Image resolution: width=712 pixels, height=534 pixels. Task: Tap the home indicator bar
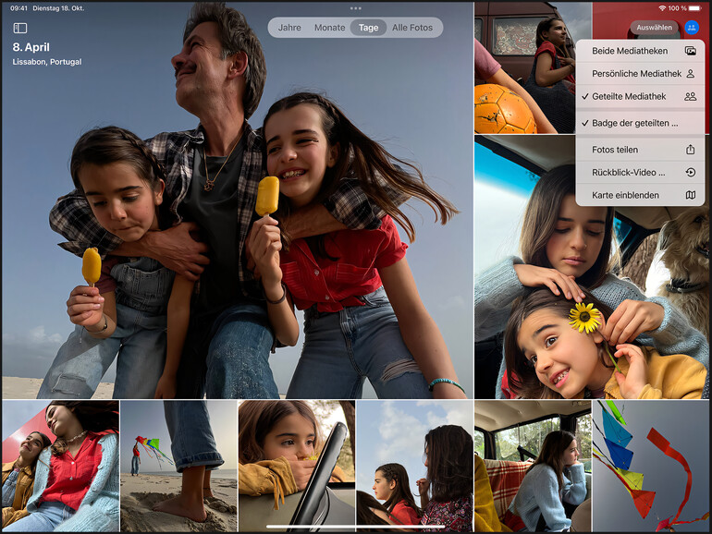[x=356, y=527]
